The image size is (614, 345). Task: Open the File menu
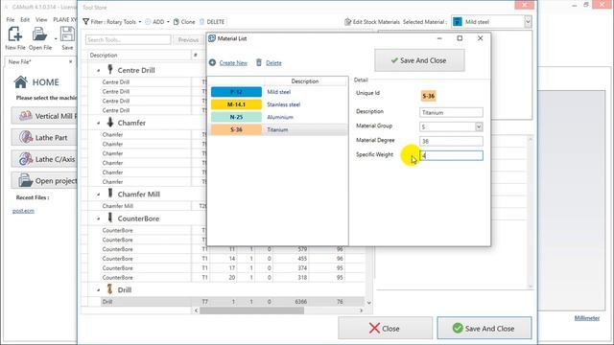coord(11,19)
